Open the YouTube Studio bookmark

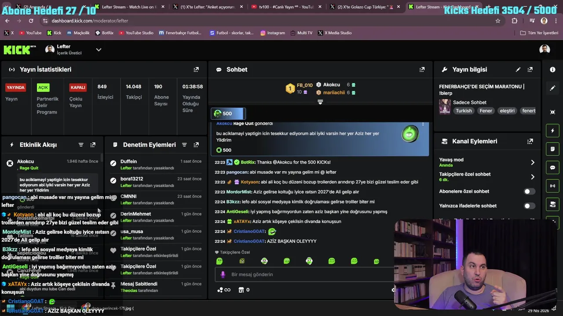pos(136,33)
